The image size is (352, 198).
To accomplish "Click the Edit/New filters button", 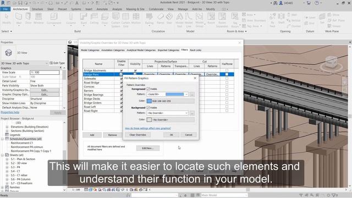I will (148, 148).
